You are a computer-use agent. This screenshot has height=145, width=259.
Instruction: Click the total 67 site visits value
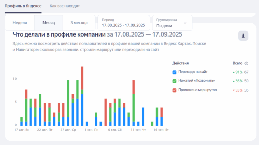[246, 72]
